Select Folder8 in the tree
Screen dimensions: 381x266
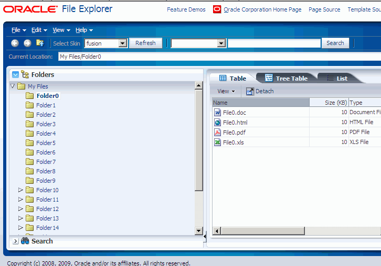click(x=46, y=171)
